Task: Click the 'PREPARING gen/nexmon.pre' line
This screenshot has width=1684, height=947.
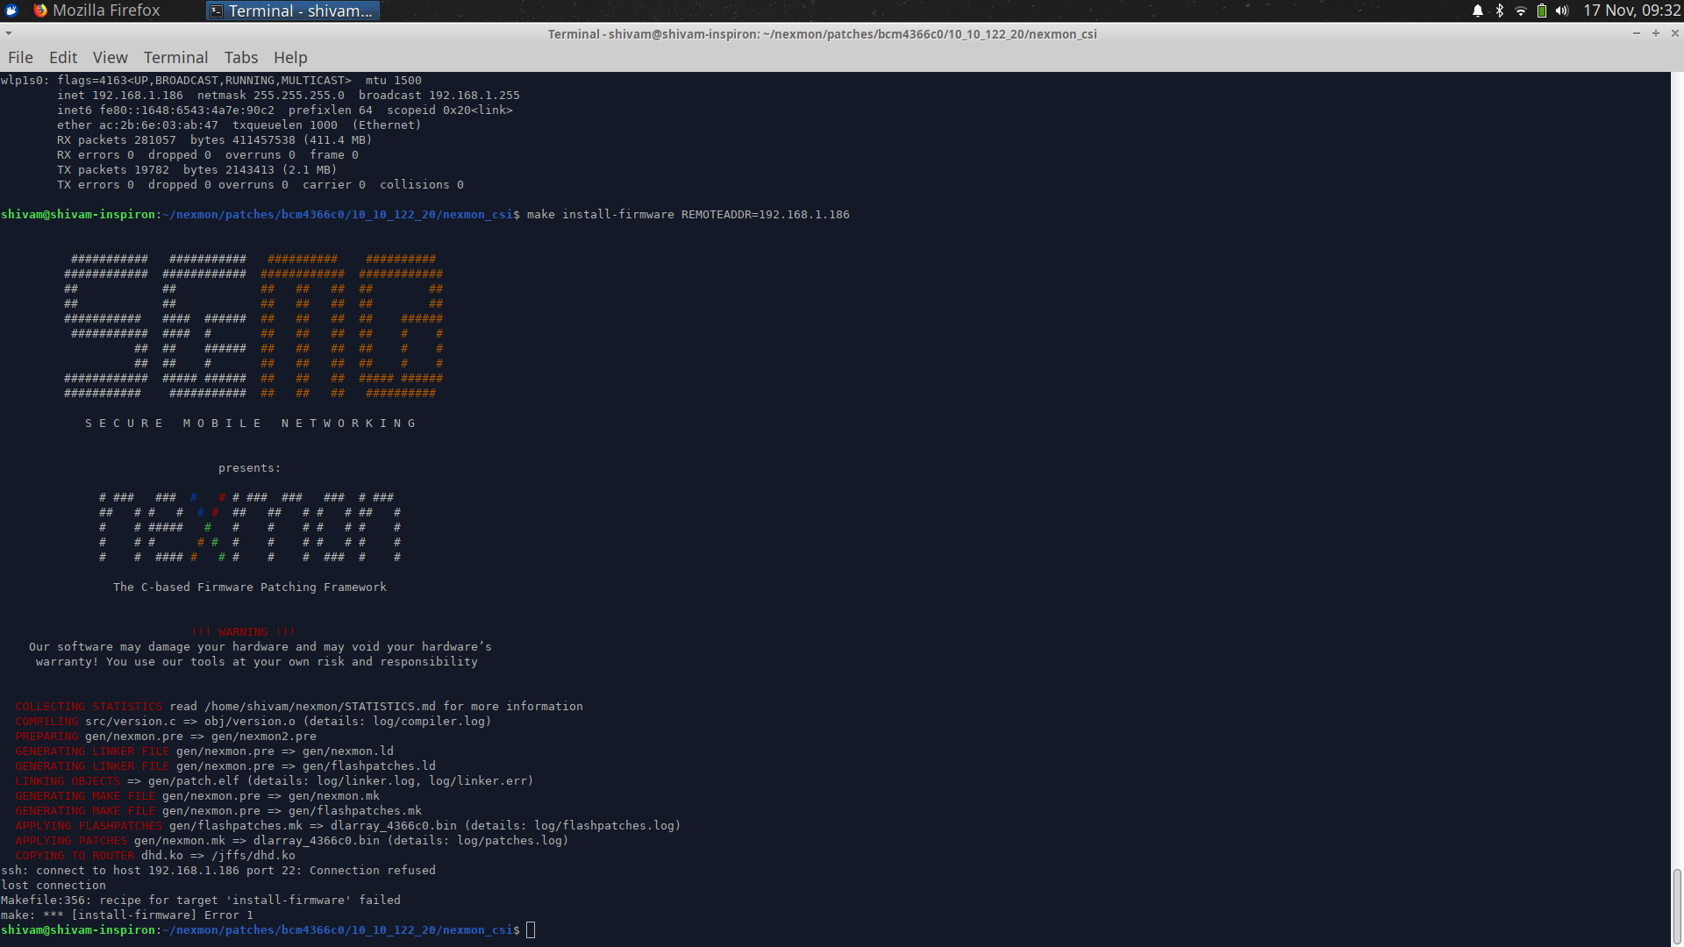Action: [166, 737]
